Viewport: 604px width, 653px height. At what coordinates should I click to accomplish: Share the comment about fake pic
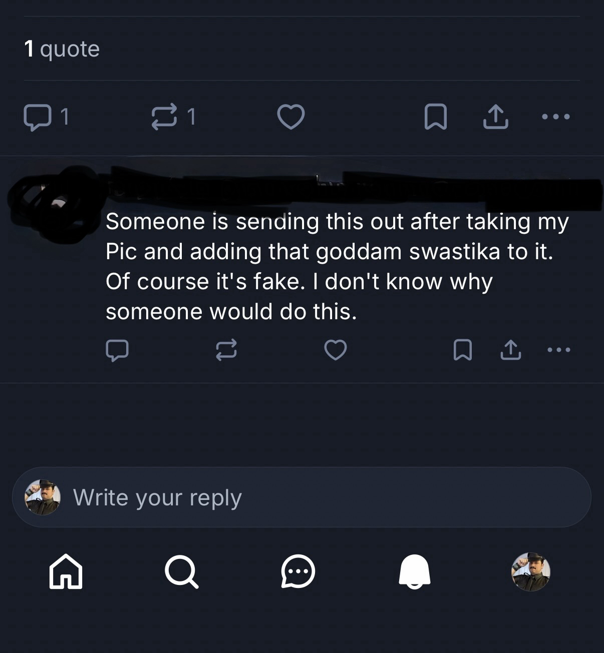click(510, 350)
